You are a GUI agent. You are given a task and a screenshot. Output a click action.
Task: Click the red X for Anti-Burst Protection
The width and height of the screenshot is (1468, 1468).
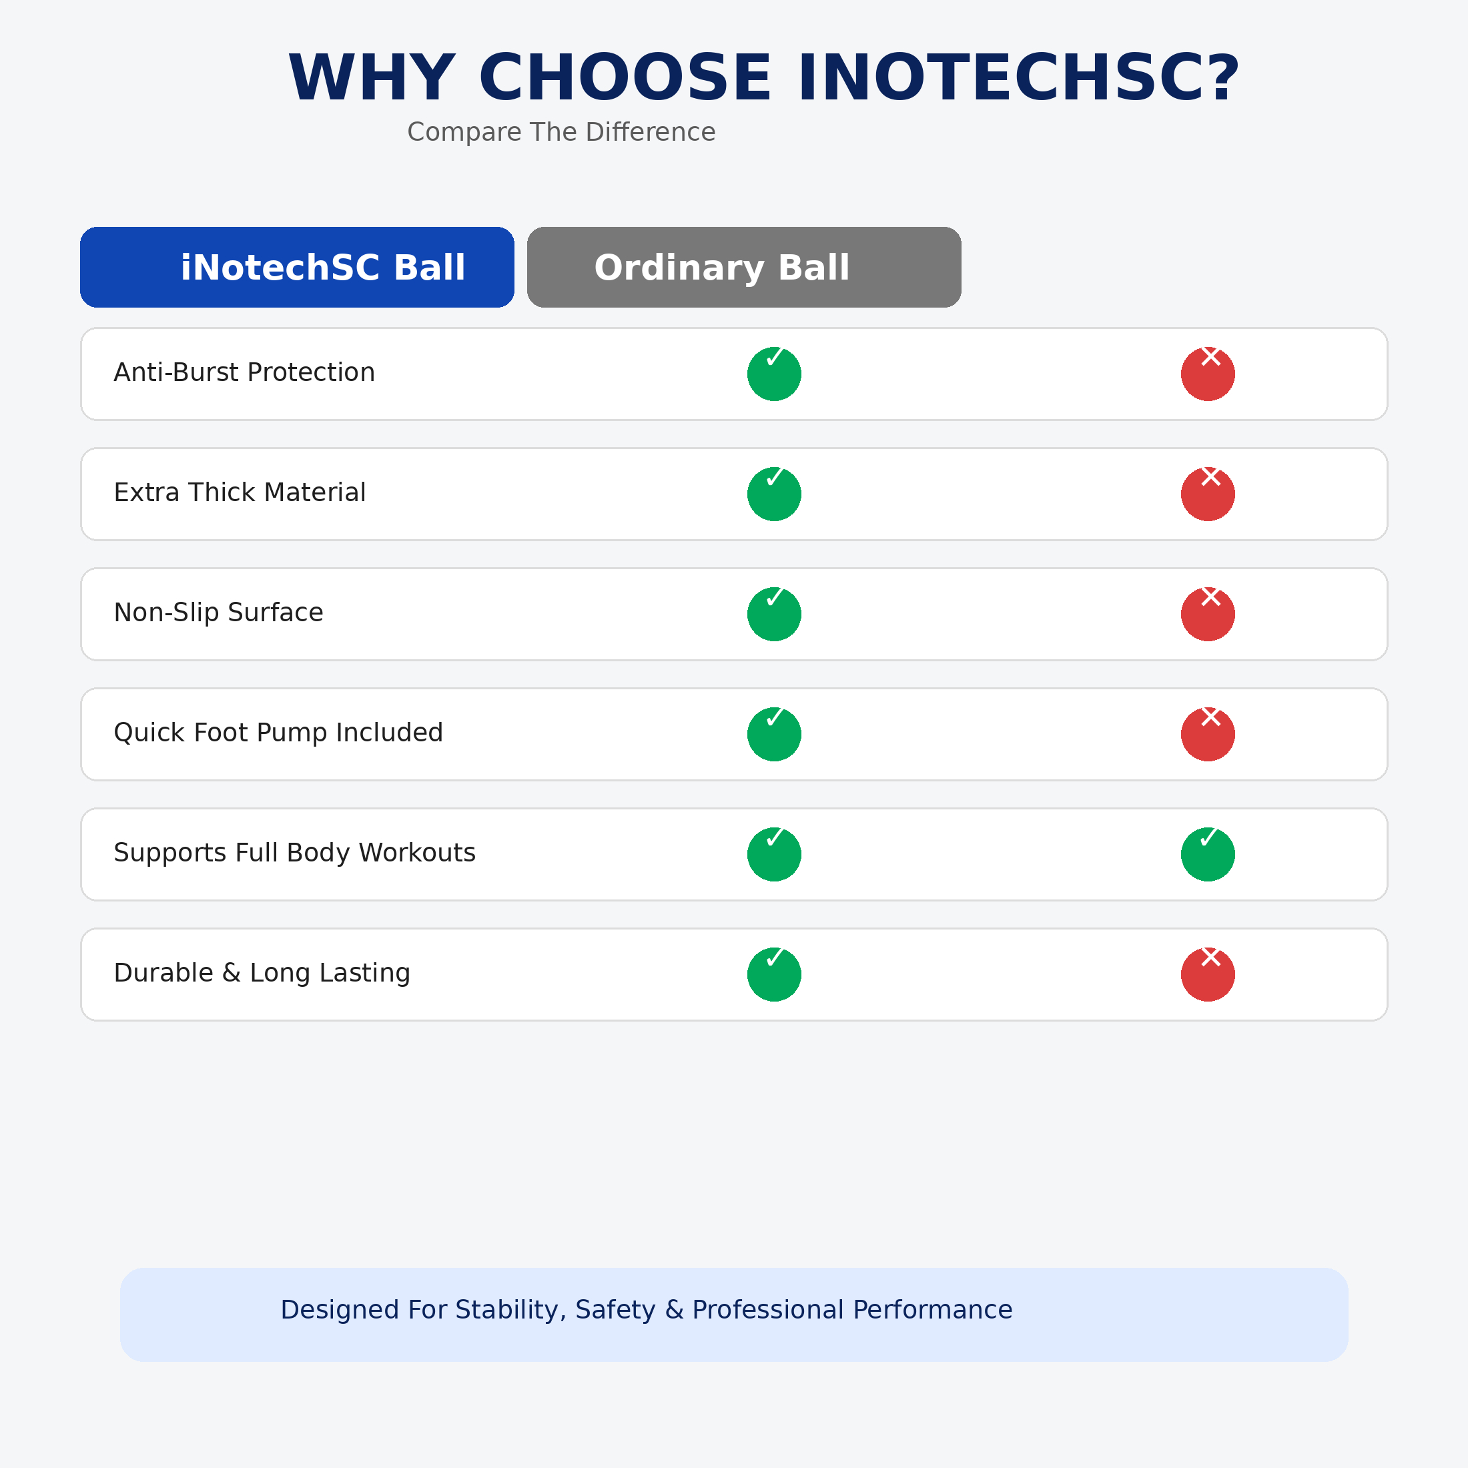[x=1208, y=374]
